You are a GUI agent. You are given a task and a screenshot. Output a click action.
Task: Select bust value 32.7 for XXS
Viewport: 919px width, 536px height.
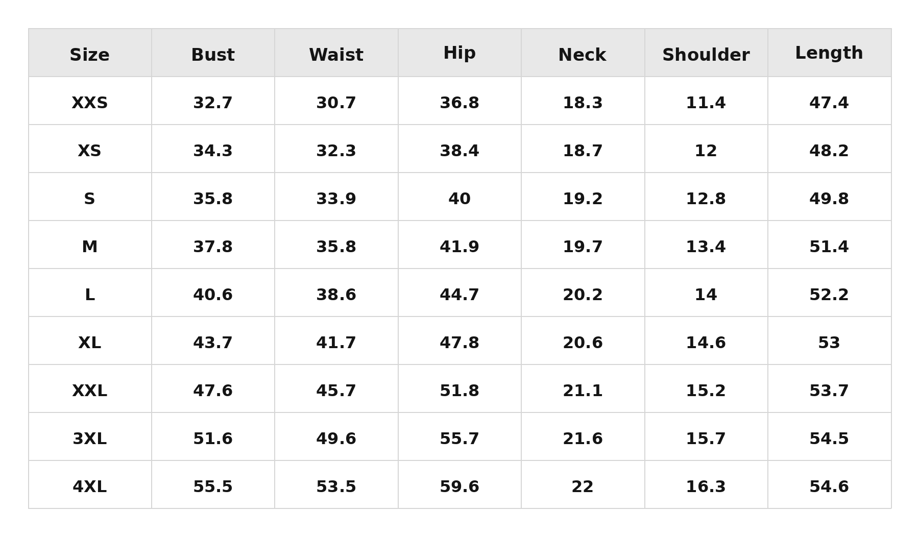(213, 103)
